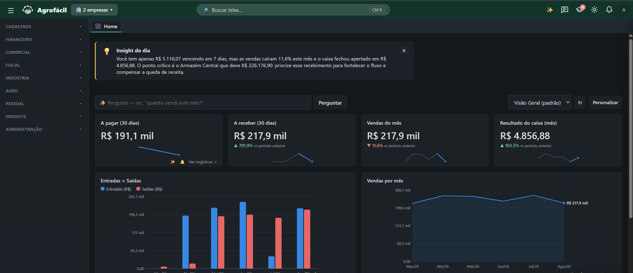Screen dimensions: 633x273
Task: Open the AI sparkles assistant in the header
Action: (x=550, y=10)
